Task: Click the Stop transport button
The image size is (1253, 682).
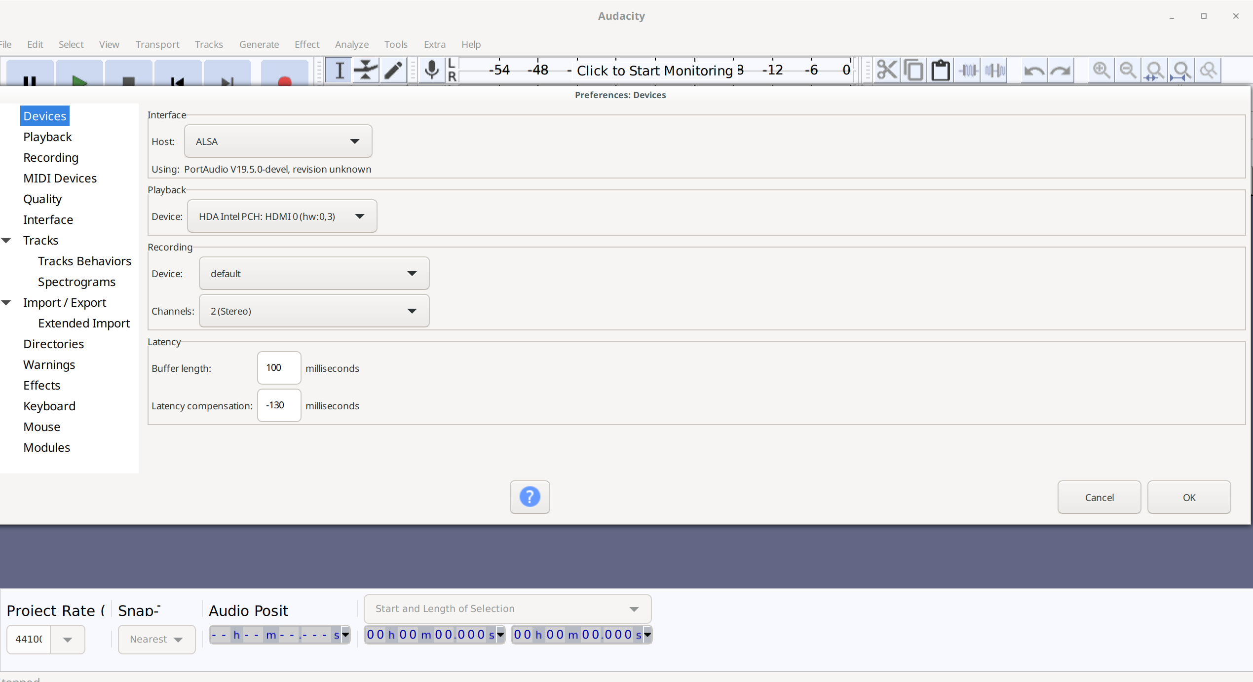Action: (128, 73)
